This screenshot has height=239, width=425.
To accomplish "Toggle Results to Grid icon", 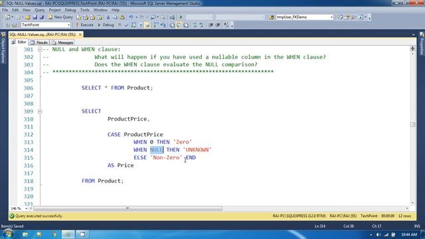I will pyautogui.click(x=179, y=25).
